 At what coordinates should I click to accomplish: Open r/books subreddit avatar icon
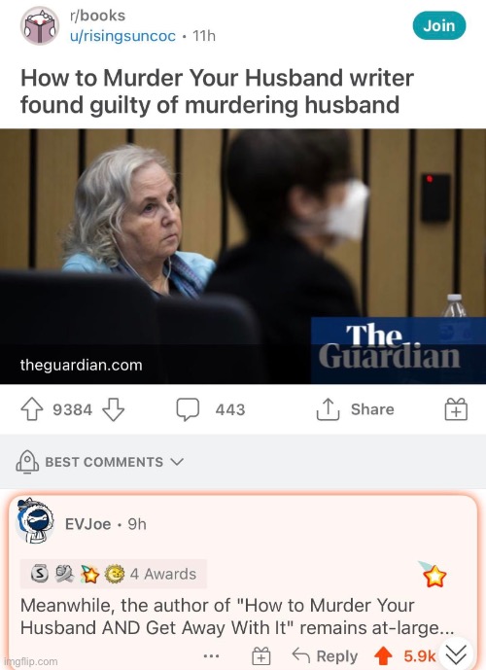tap(40, 25)
